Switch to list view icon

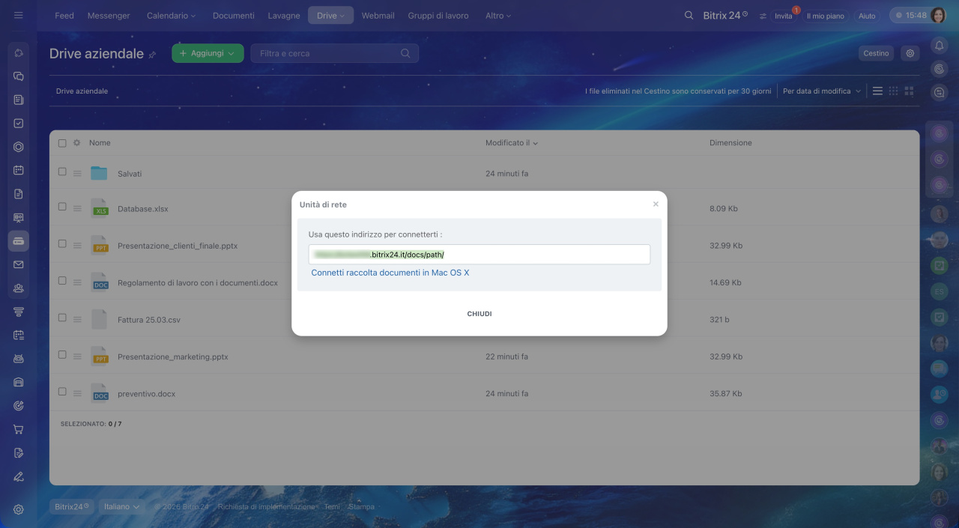[877, 91]
